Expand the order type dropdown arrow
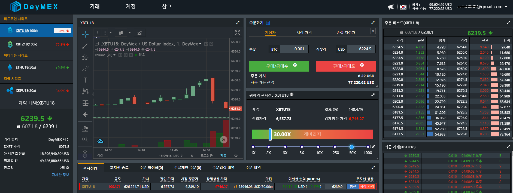 pos(373,31)
